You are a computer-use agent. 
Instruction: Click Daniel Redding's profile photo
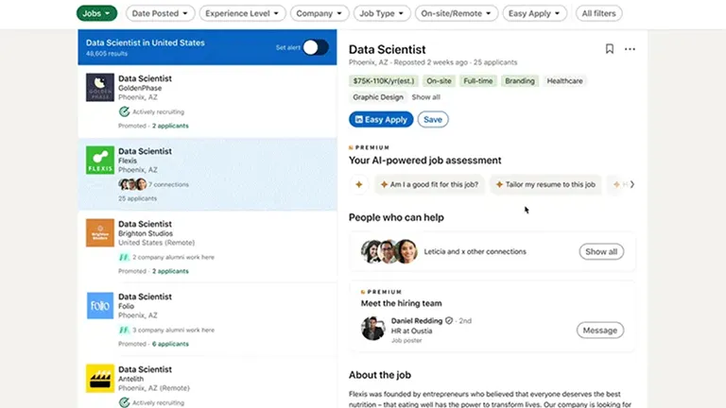pos(372,329)
